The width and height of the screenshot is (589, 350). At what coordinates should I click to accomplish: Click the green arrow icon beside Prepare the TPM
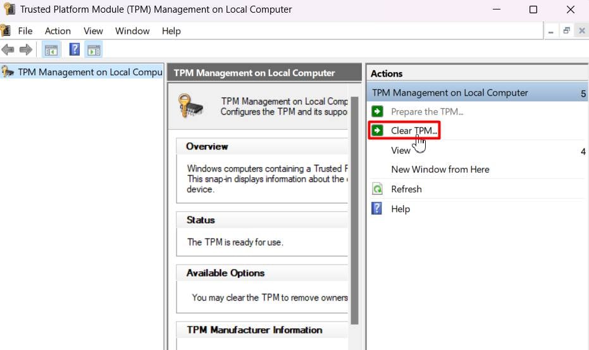(x=377, y=111)
